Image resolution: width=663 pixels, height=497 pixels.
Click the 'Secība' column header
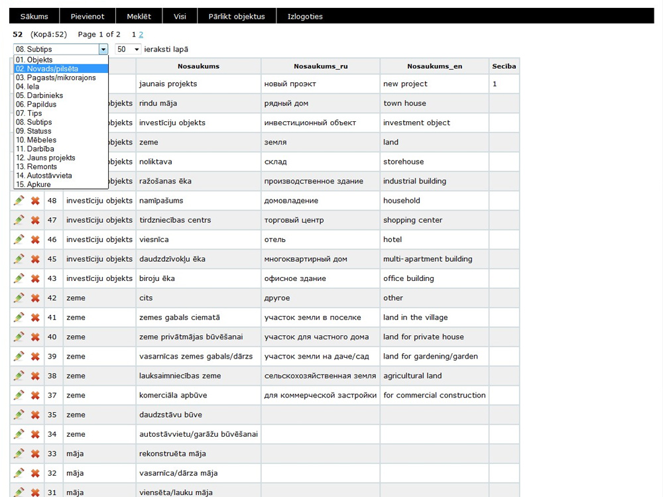(504, 66)
